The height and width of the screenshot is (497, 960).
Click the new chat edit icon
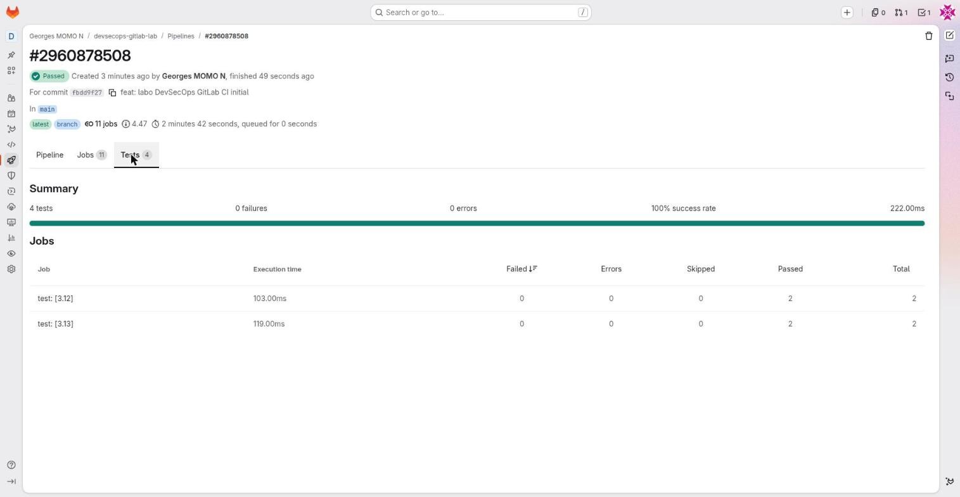pos(949,35)
